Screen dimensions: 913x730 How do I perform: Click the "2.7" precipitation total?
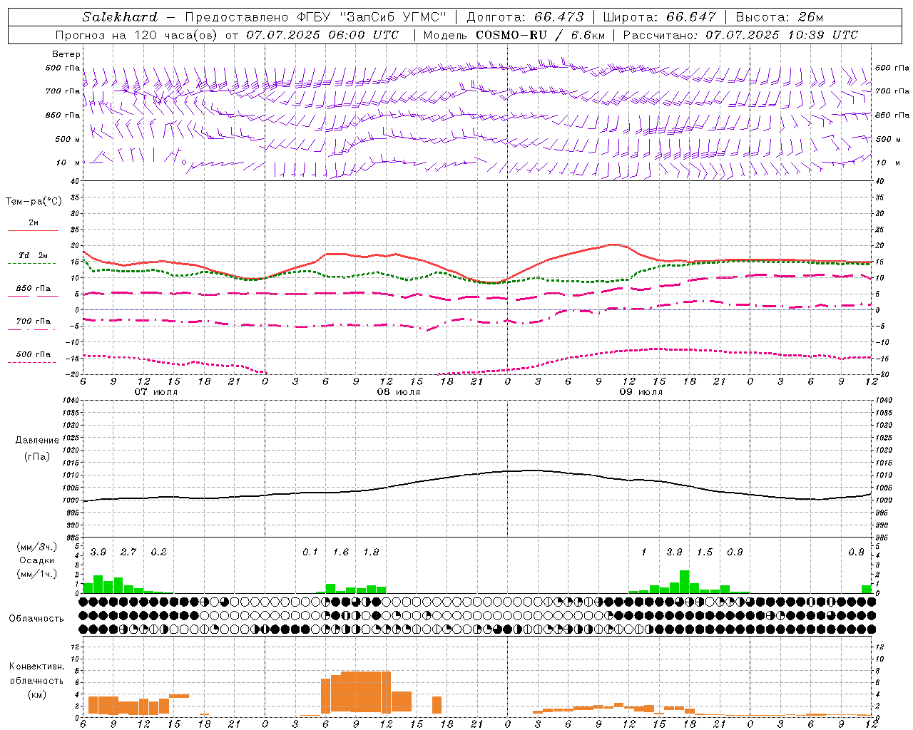tap(128, 552)
